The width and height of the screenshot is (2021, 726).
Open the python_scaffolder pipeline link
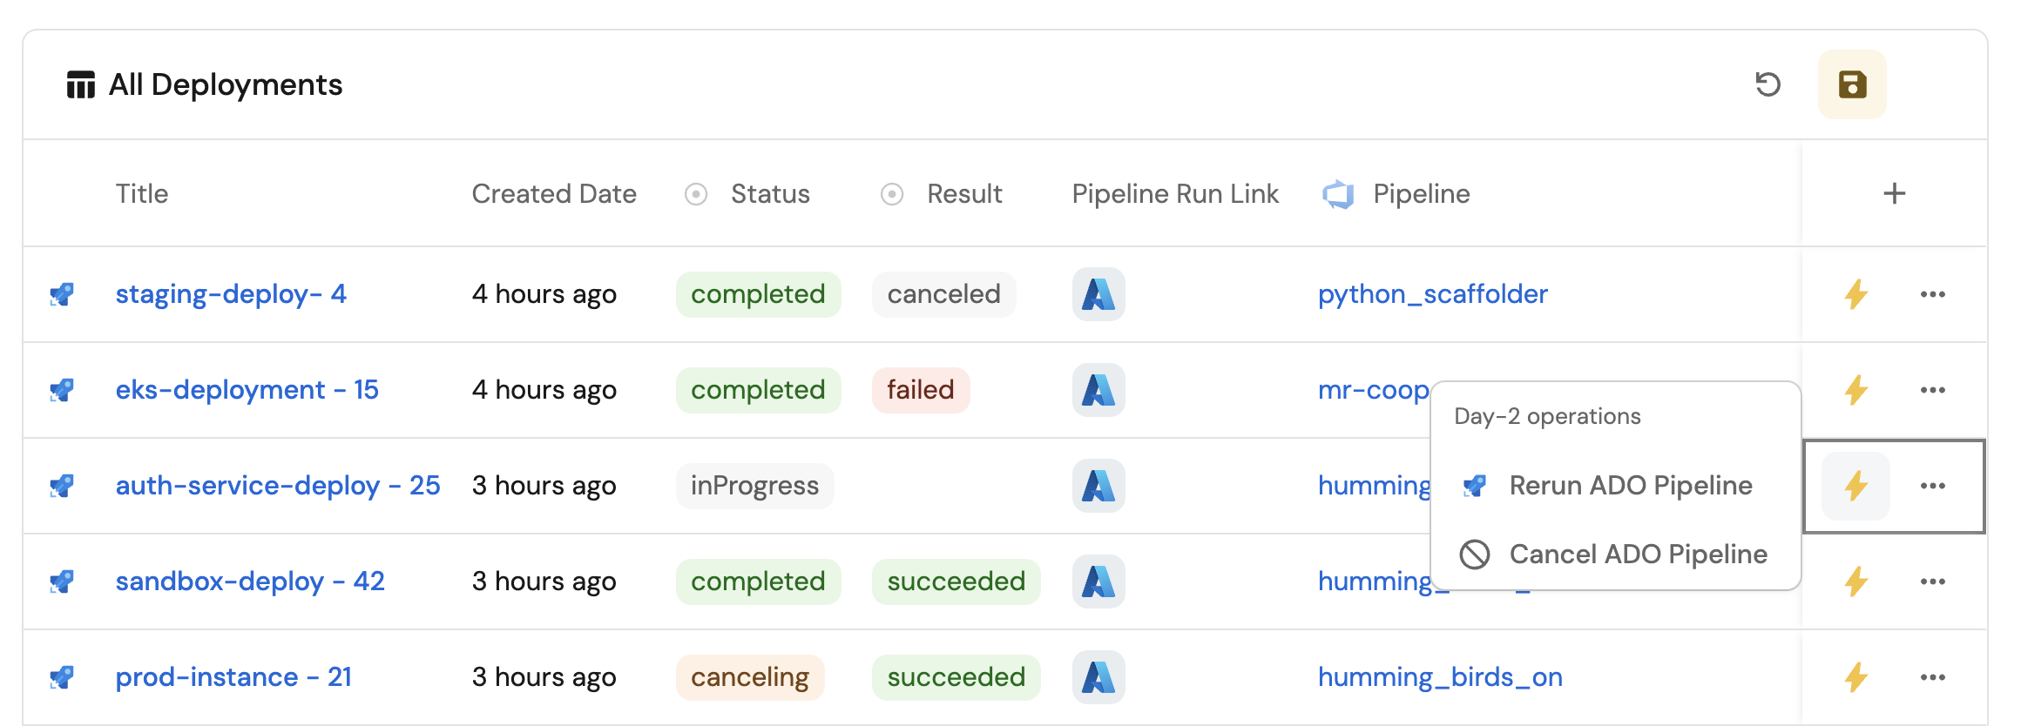[x=1432, y=294]
